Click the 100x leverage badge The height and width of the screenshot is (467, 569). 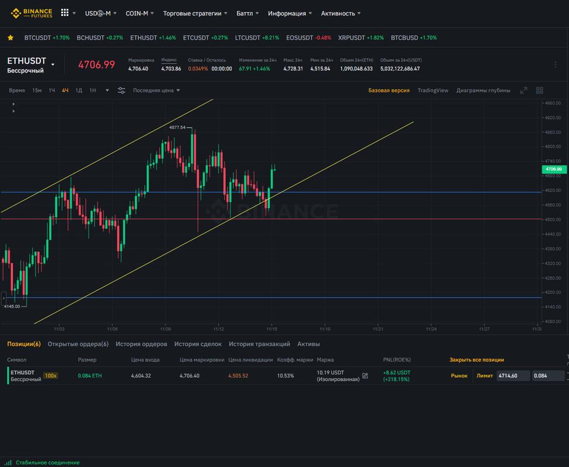(x=50, y=375)
